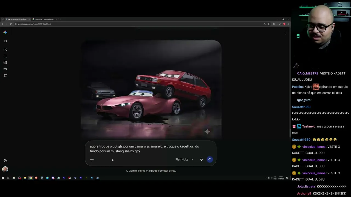Open Steam from the taskbar
The height and width of the screenshot is (197, 351).
click(98, 178)
